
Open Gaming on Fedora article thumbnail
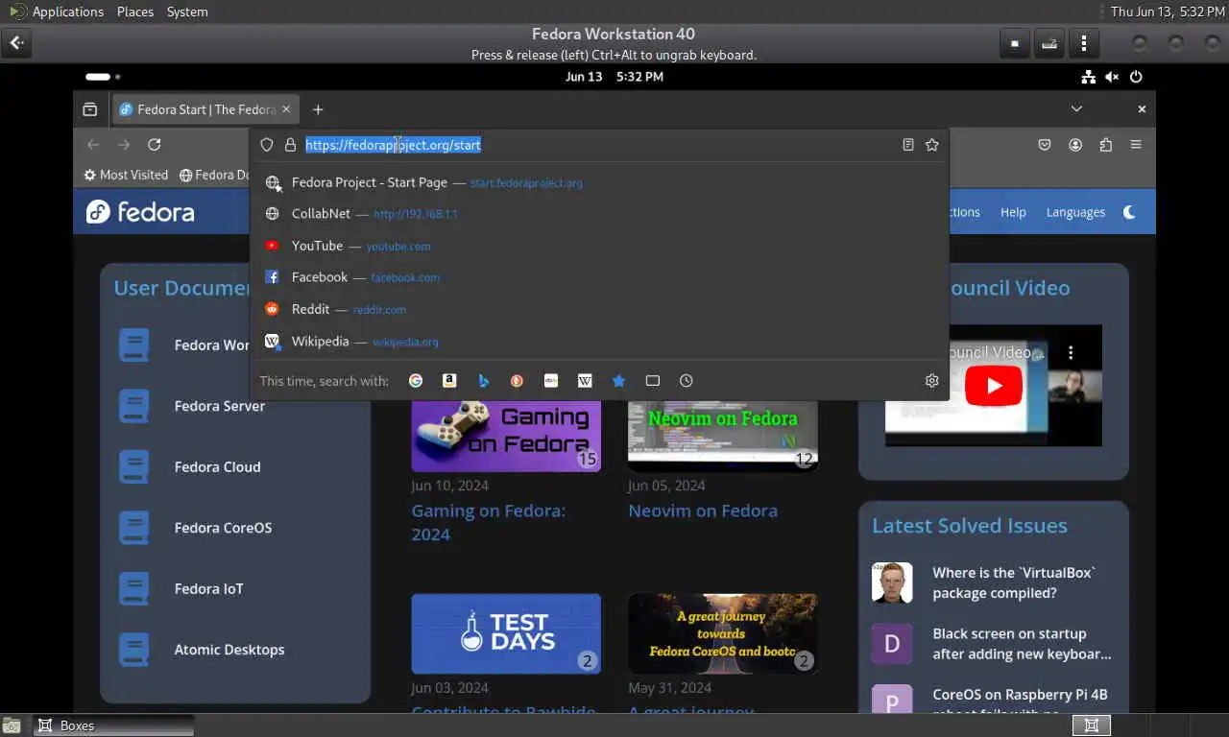point(506,435)
